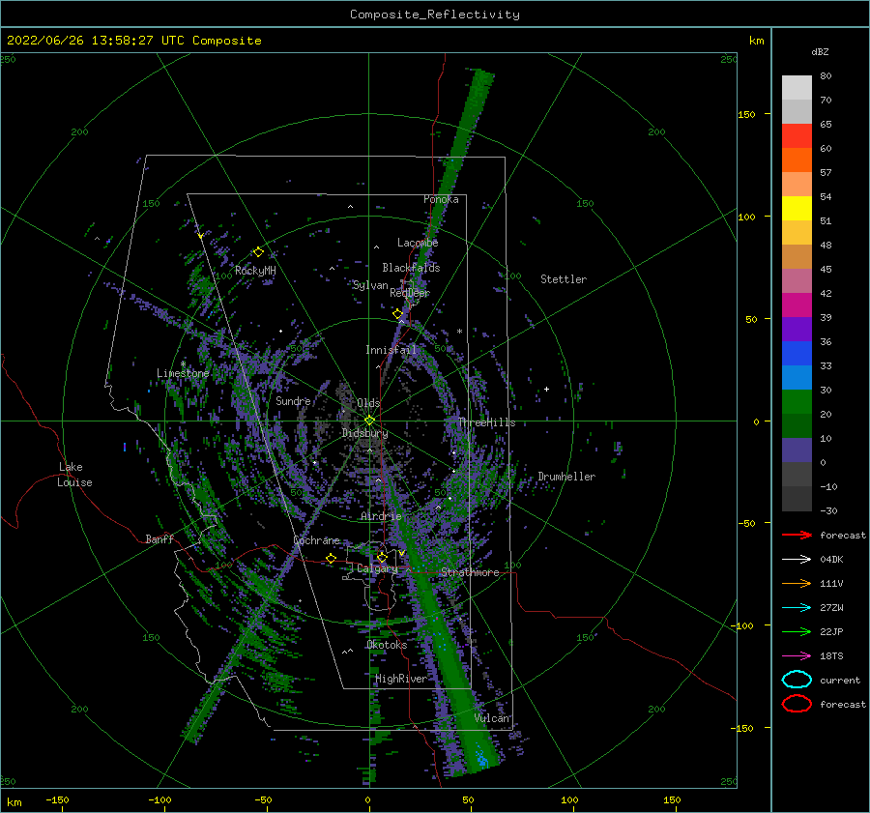Select the orange 60 dBZ color swatch
870x813 pixels.
coord(797,160)
